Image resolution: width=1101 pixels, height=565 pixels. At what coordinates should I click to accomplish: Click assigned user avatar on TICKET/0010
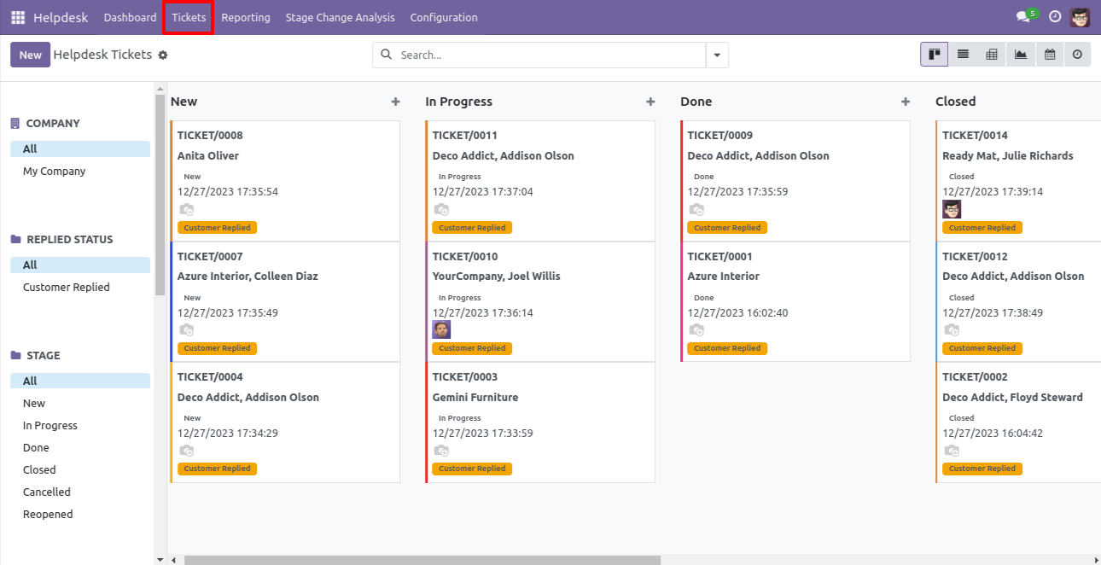pos(441,329)
